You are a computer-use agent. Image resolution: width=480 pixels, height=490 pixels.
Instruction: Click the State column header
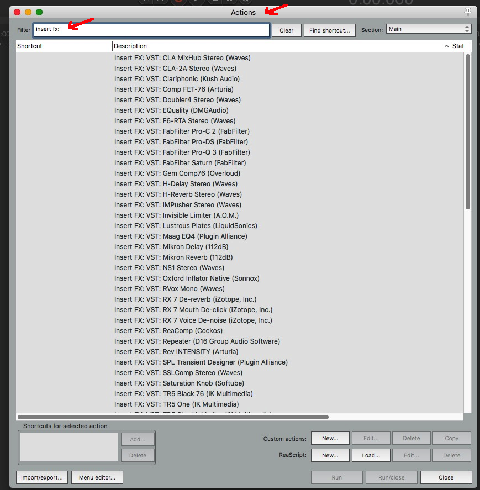458,46
